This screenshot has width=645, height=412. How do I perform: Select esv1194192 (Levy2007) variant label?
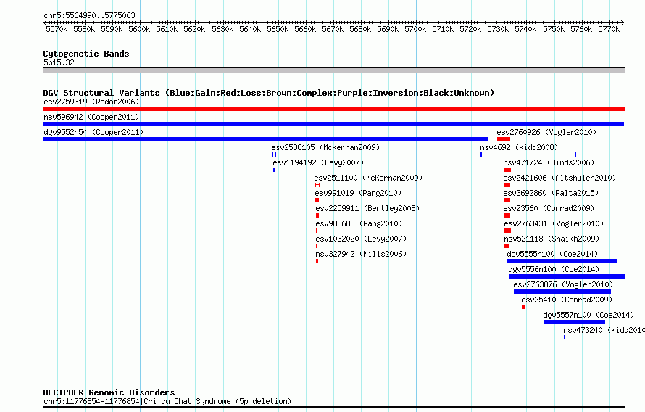(318, 162)
